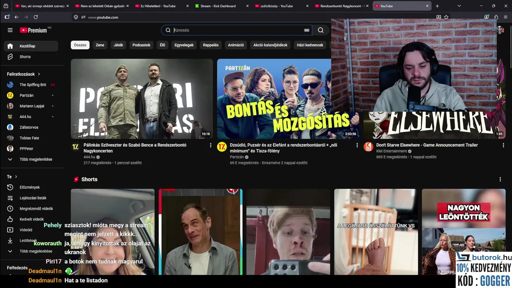Select the Zene filter chip
The width and height of the screenshot is (512, 288).
tap(100, 45)
